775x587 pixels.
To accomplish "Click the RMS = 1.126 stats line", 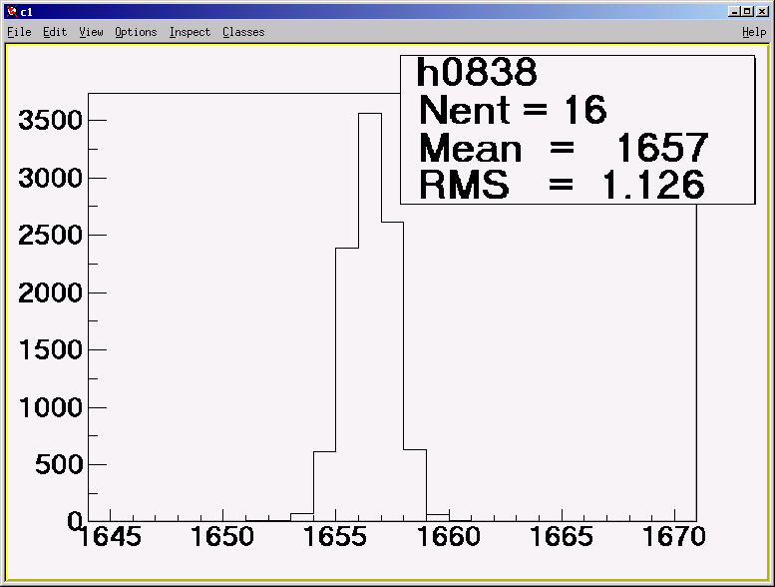I will click(x=562, y=184).
